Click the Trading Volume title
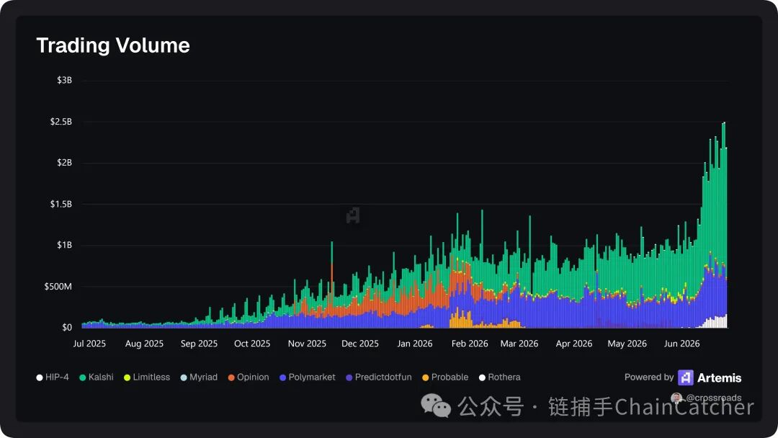The width and height of the screenshot is (778, 438). (113, 45)
